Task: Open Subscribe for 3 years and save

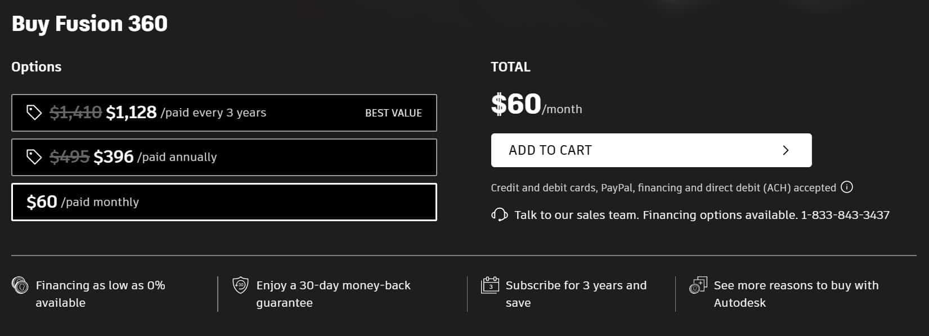Action: click(x=576, y=294)
